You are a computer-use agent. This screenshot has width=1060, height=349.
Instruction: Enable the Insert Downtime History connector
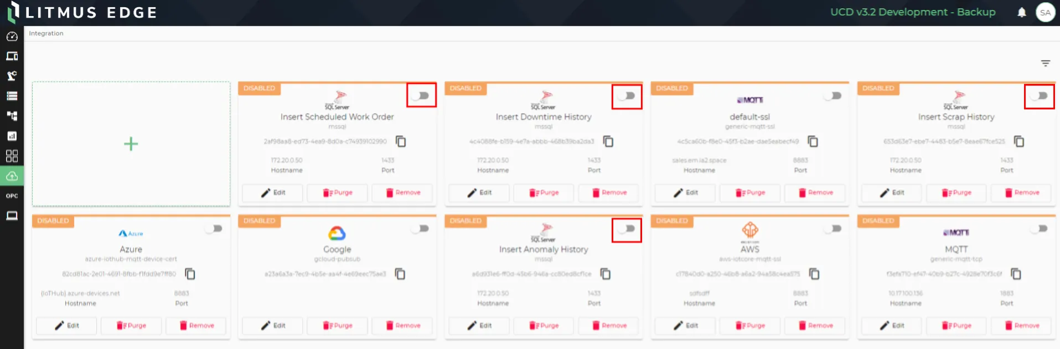coord(627,96)
